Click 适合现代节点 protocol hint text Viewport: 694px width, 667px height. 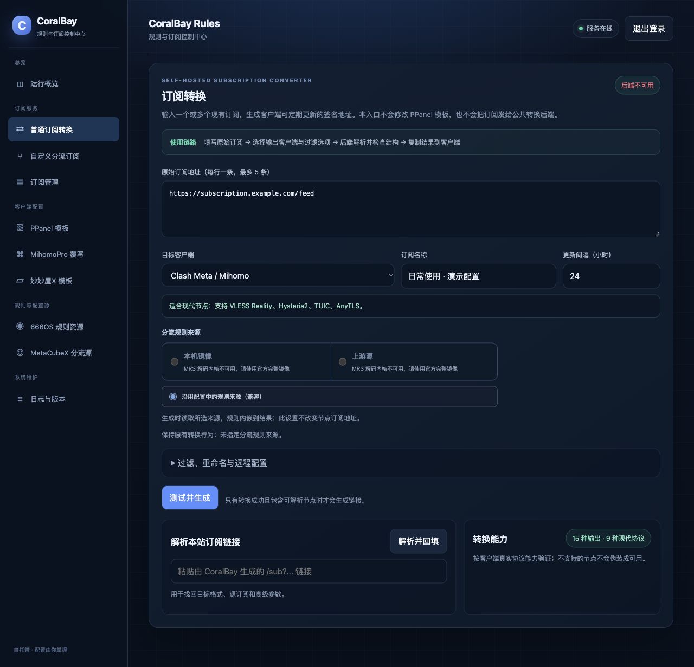(x=267, y=306)
